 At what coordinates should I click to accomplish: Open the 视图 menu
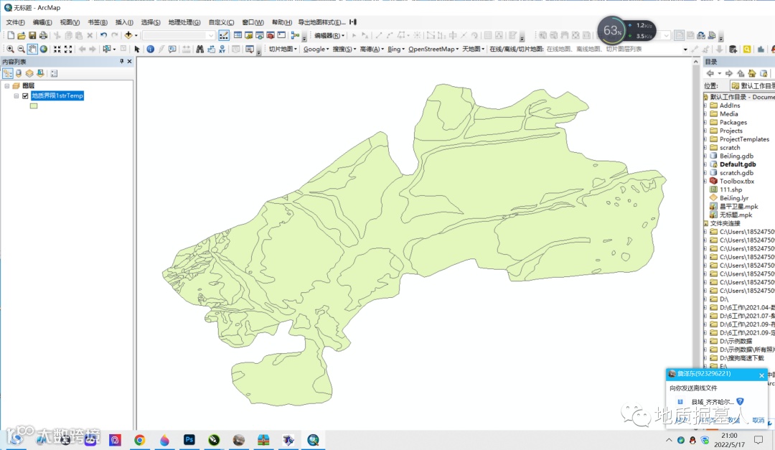pos(70,22)
